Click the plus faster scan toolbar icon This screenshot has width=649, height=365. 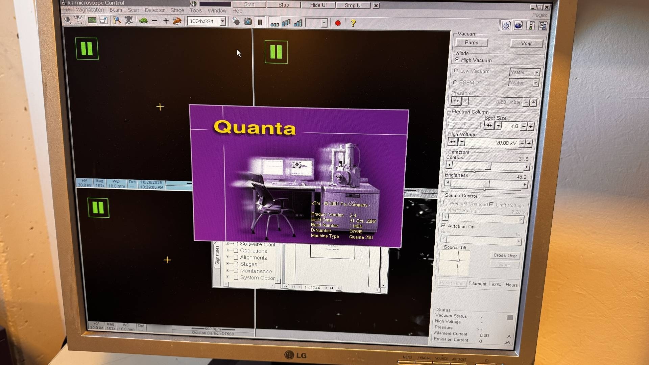166,21
